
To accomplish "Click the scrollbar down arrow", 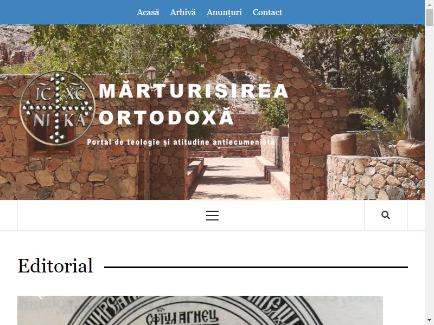I will point(429,321).
